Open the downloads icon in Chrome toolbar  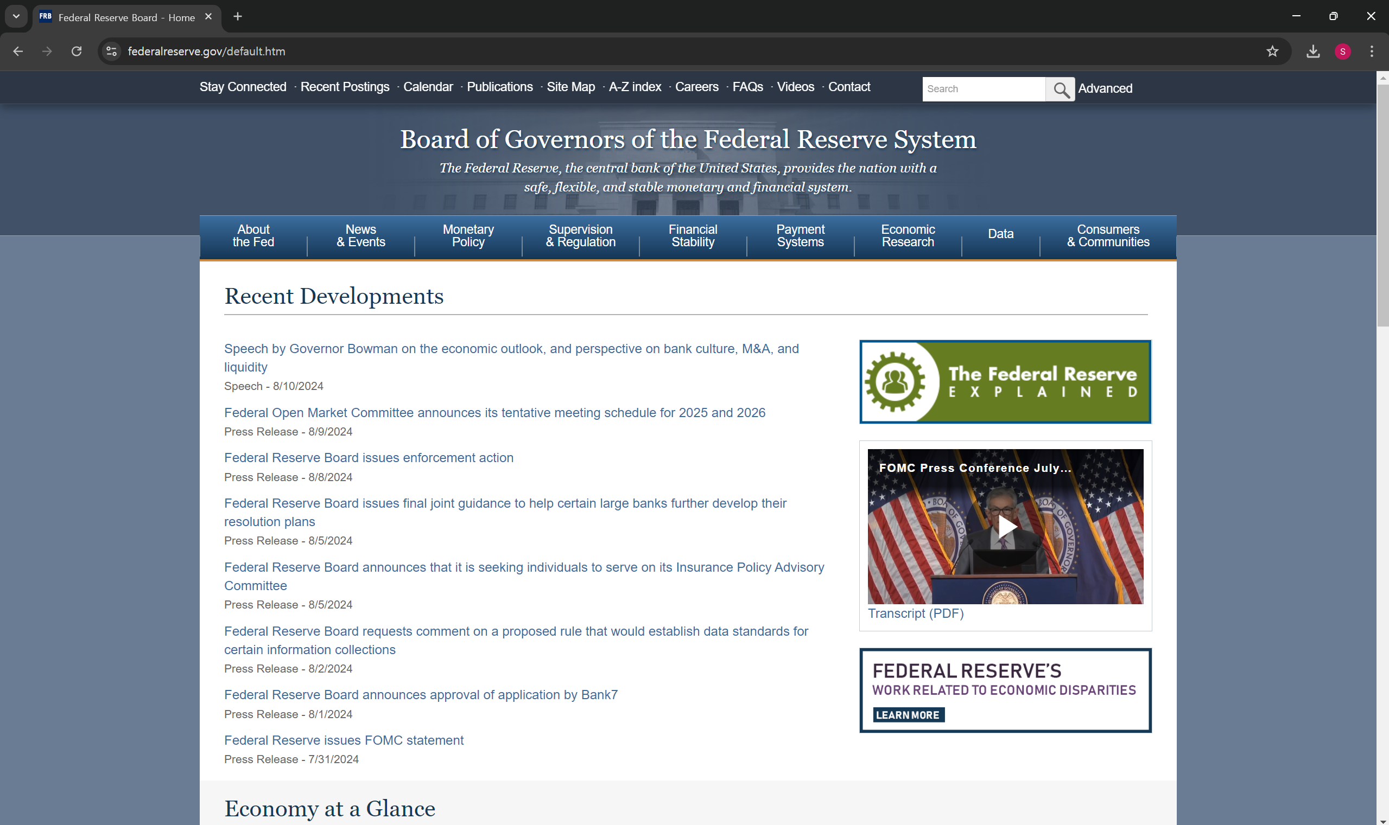(1313, 51)
